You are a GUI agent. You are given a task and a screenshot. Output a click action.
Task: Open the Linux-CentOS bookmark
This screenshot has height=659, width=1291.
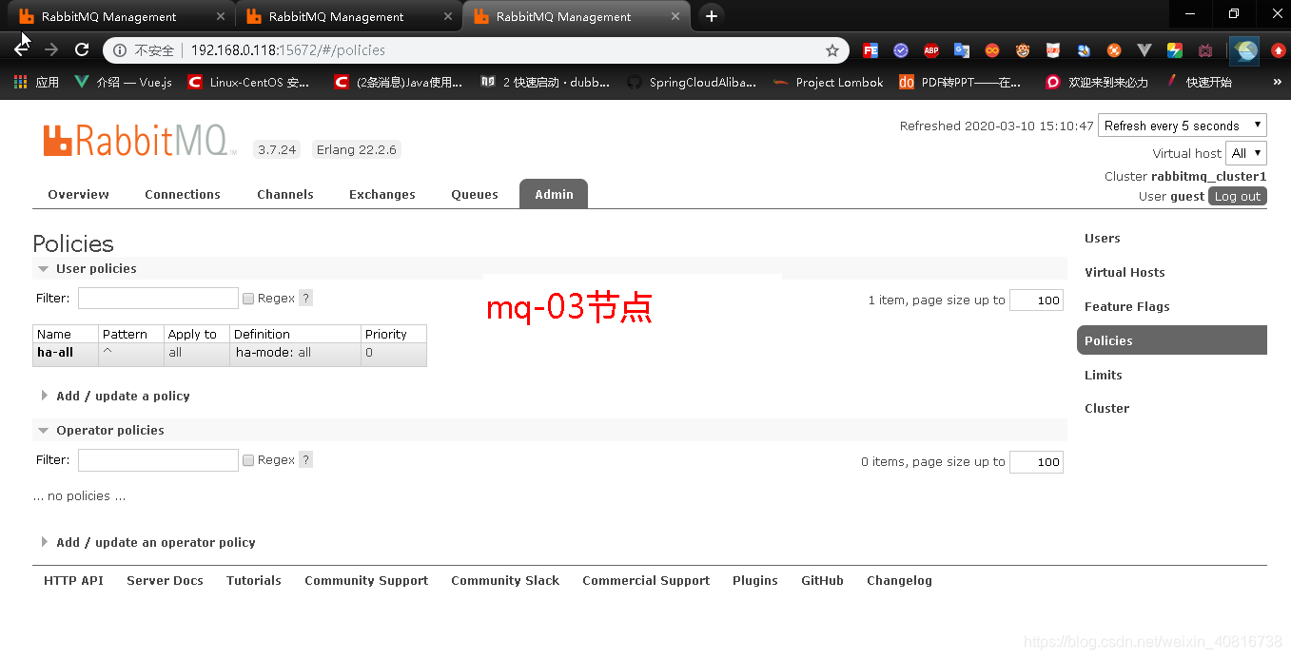[x=248, y=83]
